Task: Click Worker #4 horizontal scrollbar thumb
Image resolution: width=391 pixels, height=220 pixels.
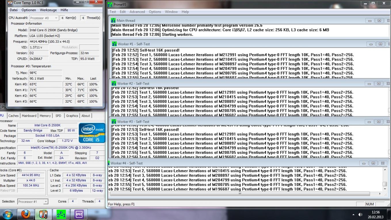Action: tap(240, 194)
